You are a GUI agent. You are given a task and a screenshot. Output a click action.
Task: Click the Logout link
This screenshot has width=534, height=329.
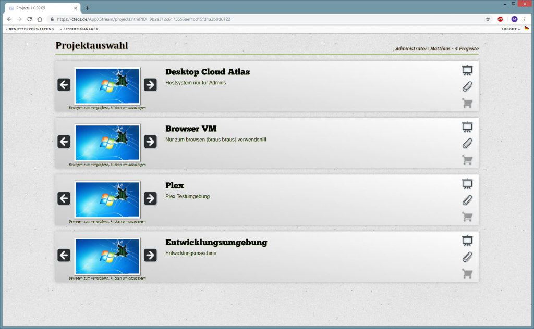click(510, 29)
